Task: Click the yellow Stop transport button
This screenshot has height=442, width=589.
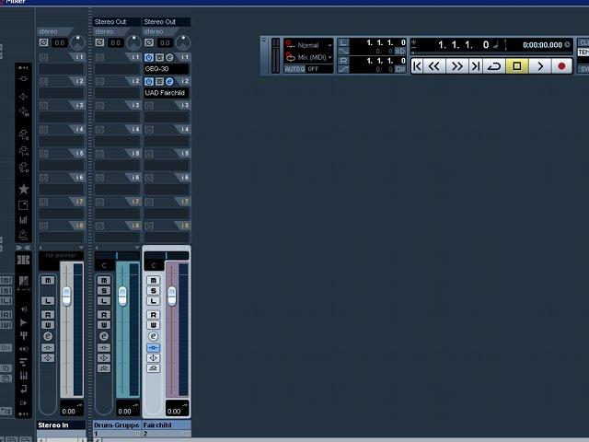Action: [x=517, y=66]
